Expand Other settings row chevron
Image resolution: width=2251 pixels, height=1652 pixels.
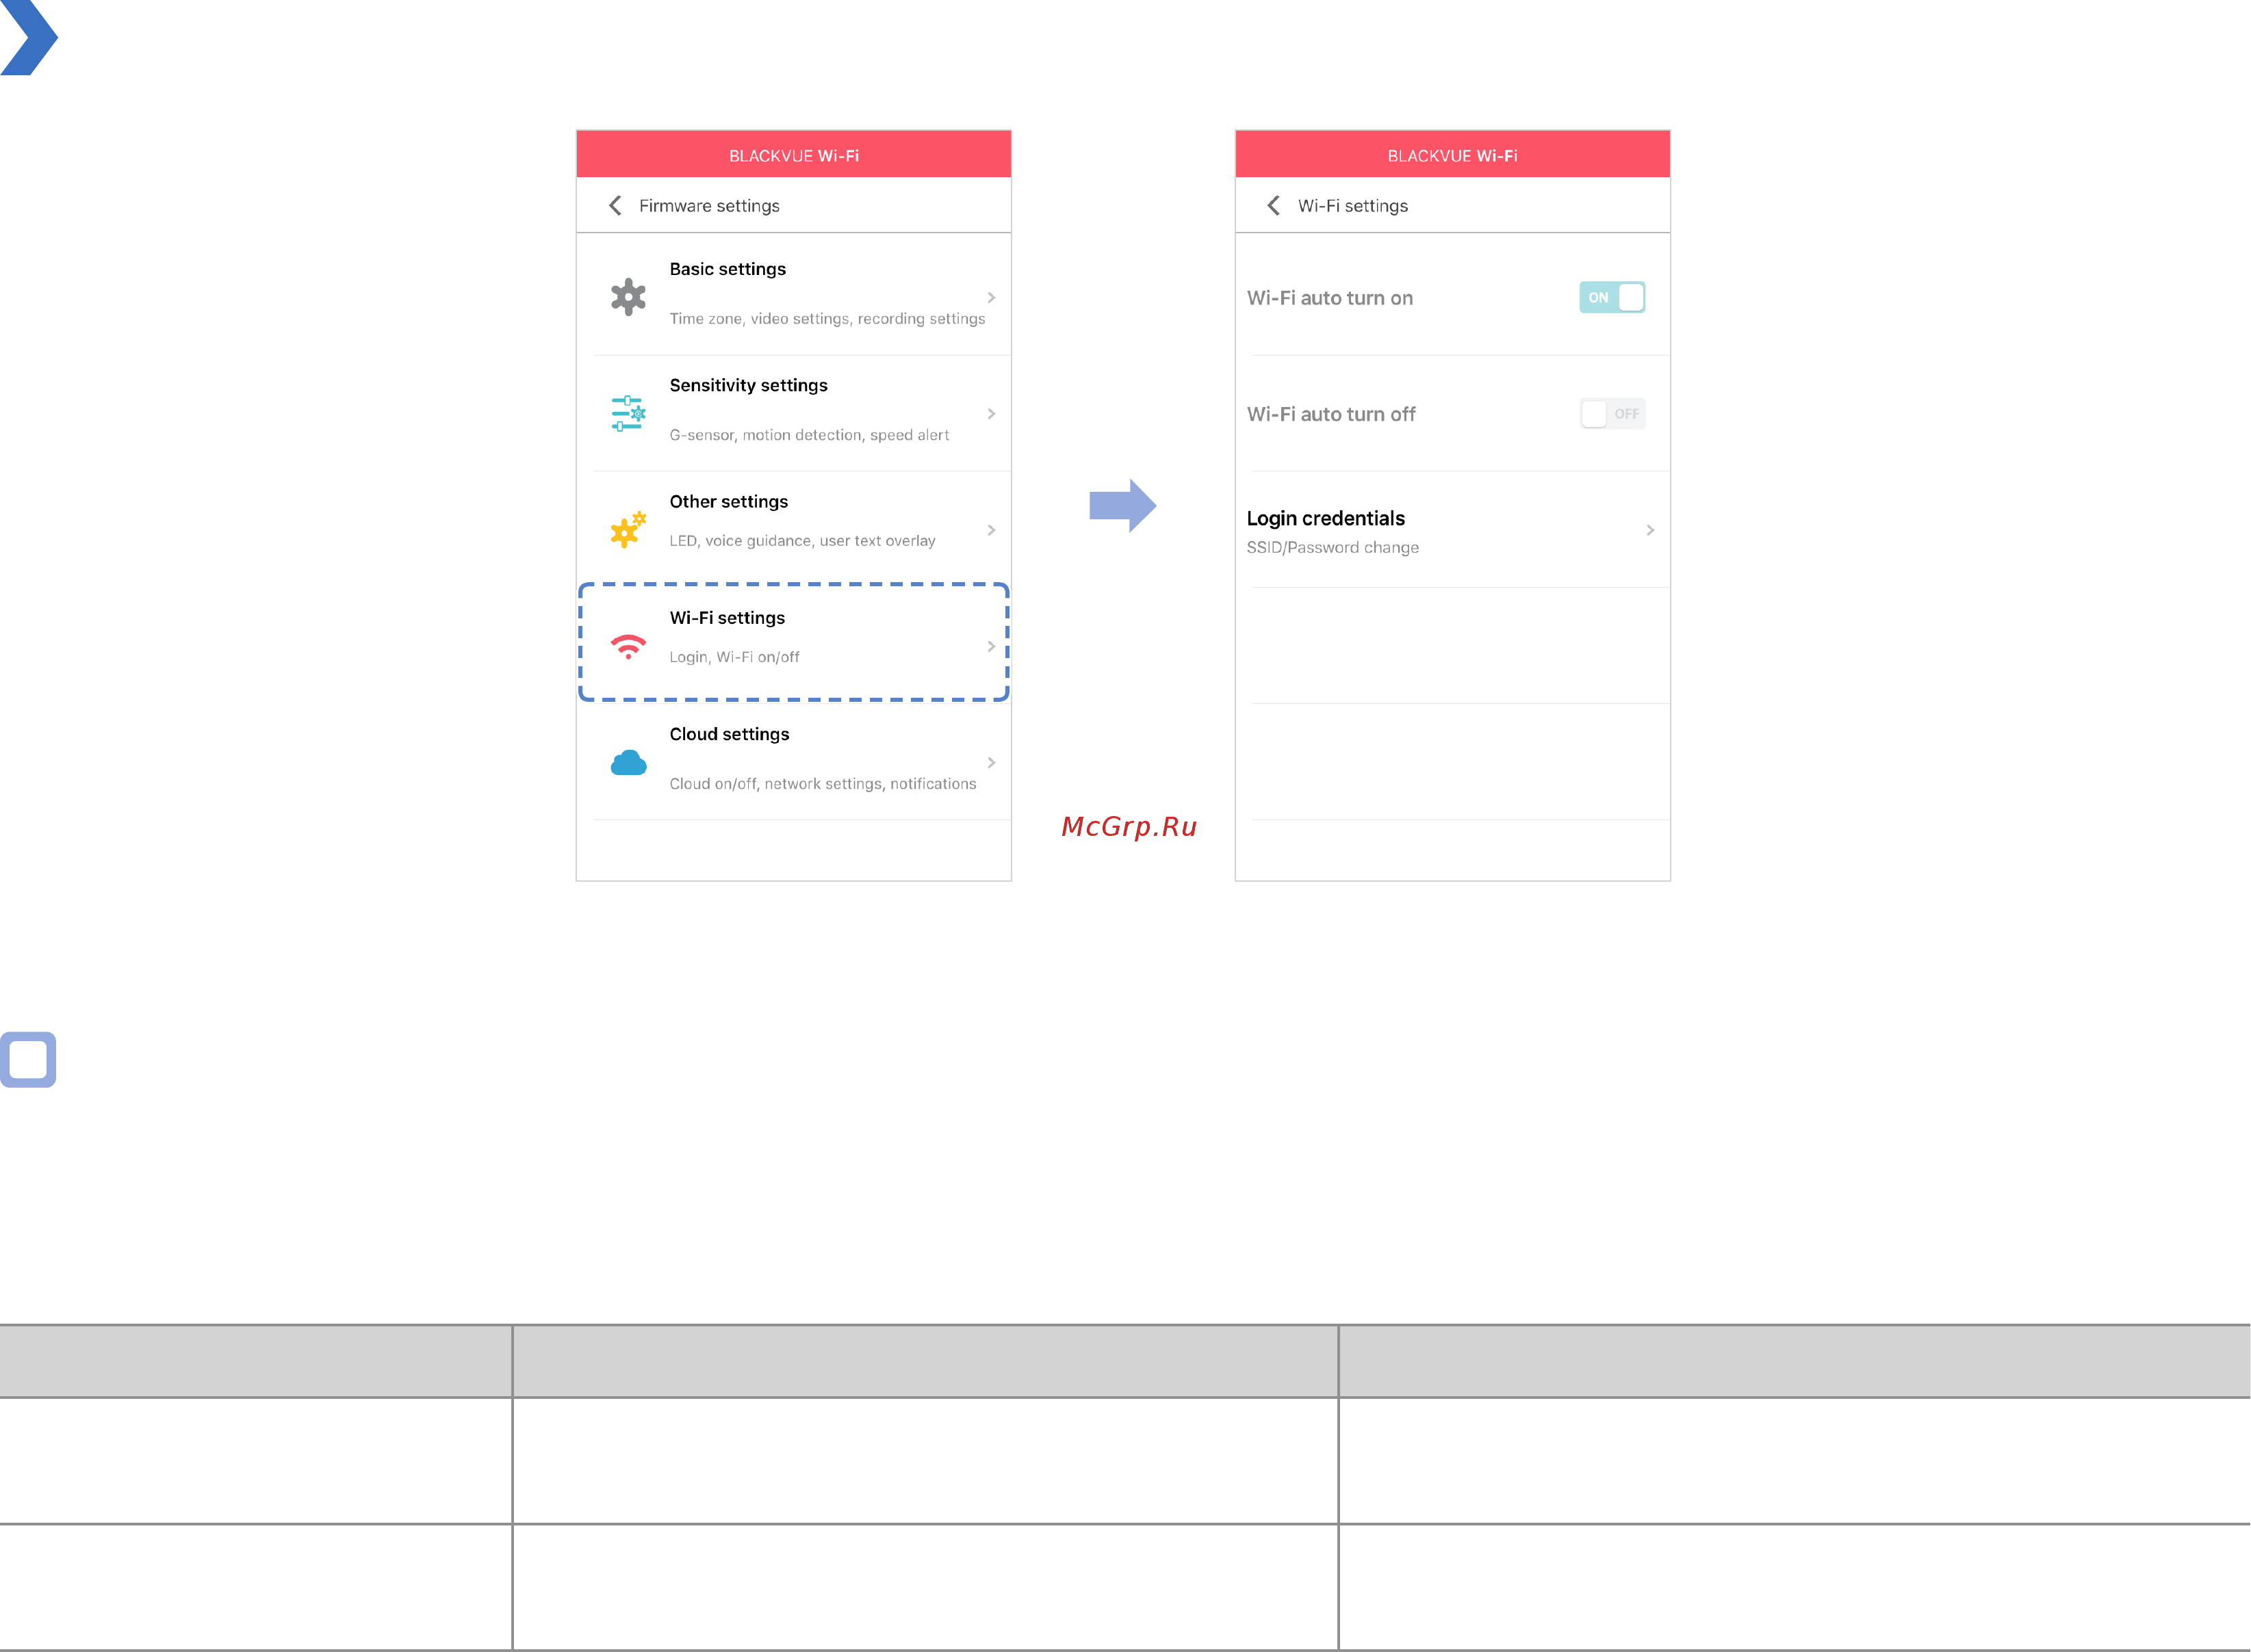click(x=992, y=530)
